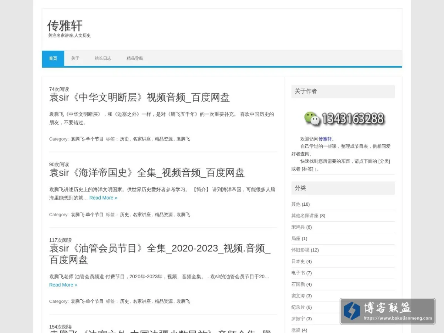Open the 宋鸿兵 category
The width and height of the screenshot is (444, 333).
coord(298,227)
